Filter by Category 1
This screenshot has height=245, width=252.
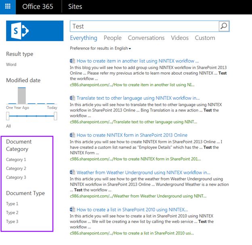(x=16, y=159)
